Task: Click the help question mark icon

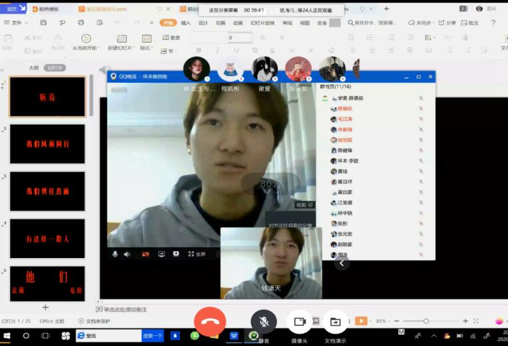Action: pos(493,23)
